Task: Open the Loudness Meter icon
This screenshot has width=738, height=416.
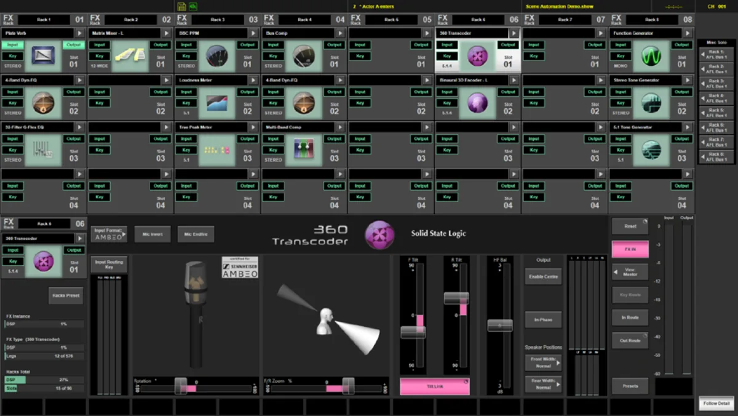Action: pos(217,103)
